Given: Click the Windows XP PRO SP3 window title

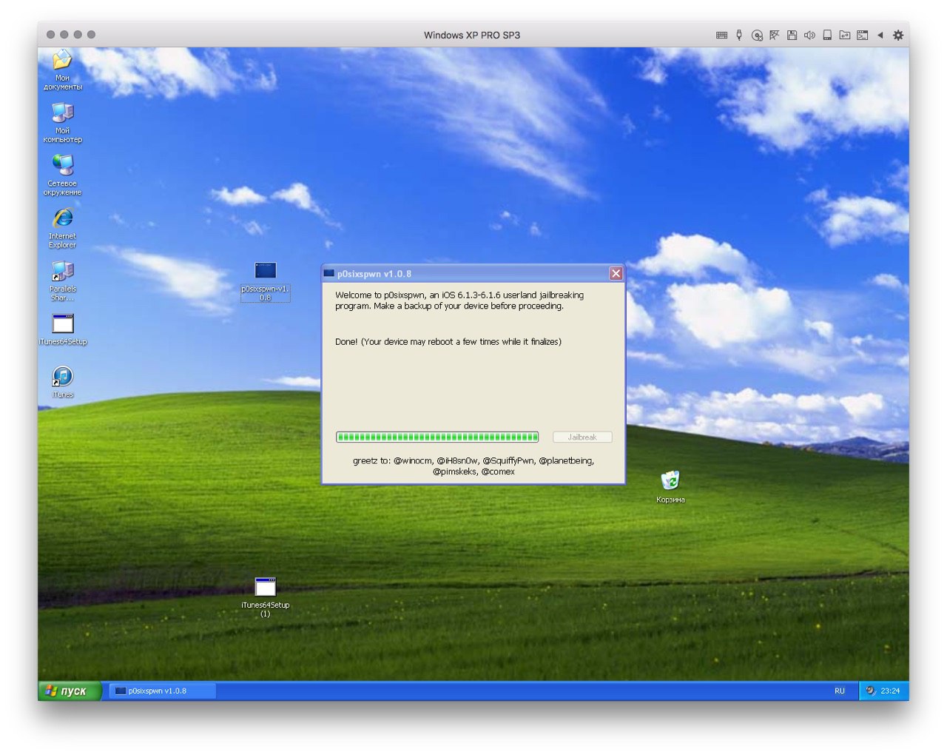Looking at the screenshot, I should [x=472, y=35].
